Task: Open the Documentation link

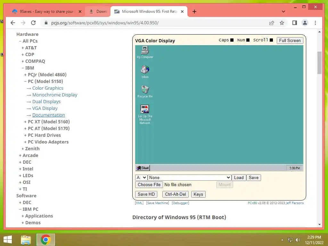Action: pos(49,115)
